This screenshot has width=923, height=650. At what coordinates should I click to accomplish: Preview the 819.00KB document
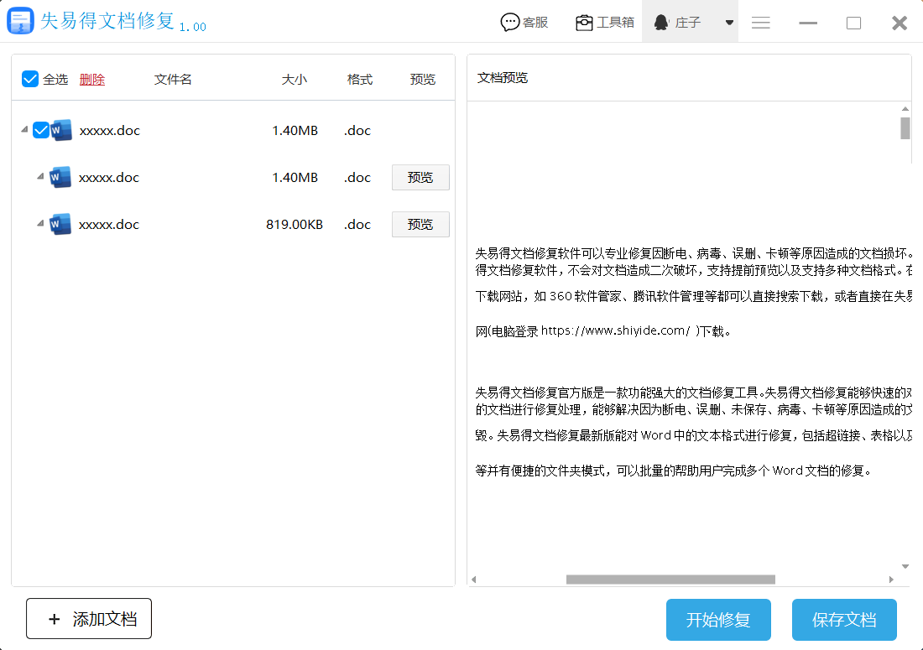(420, 224)
